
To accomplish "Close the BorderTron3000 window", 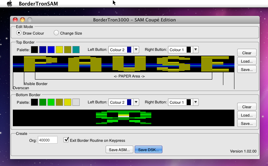I will click(15, 20).
